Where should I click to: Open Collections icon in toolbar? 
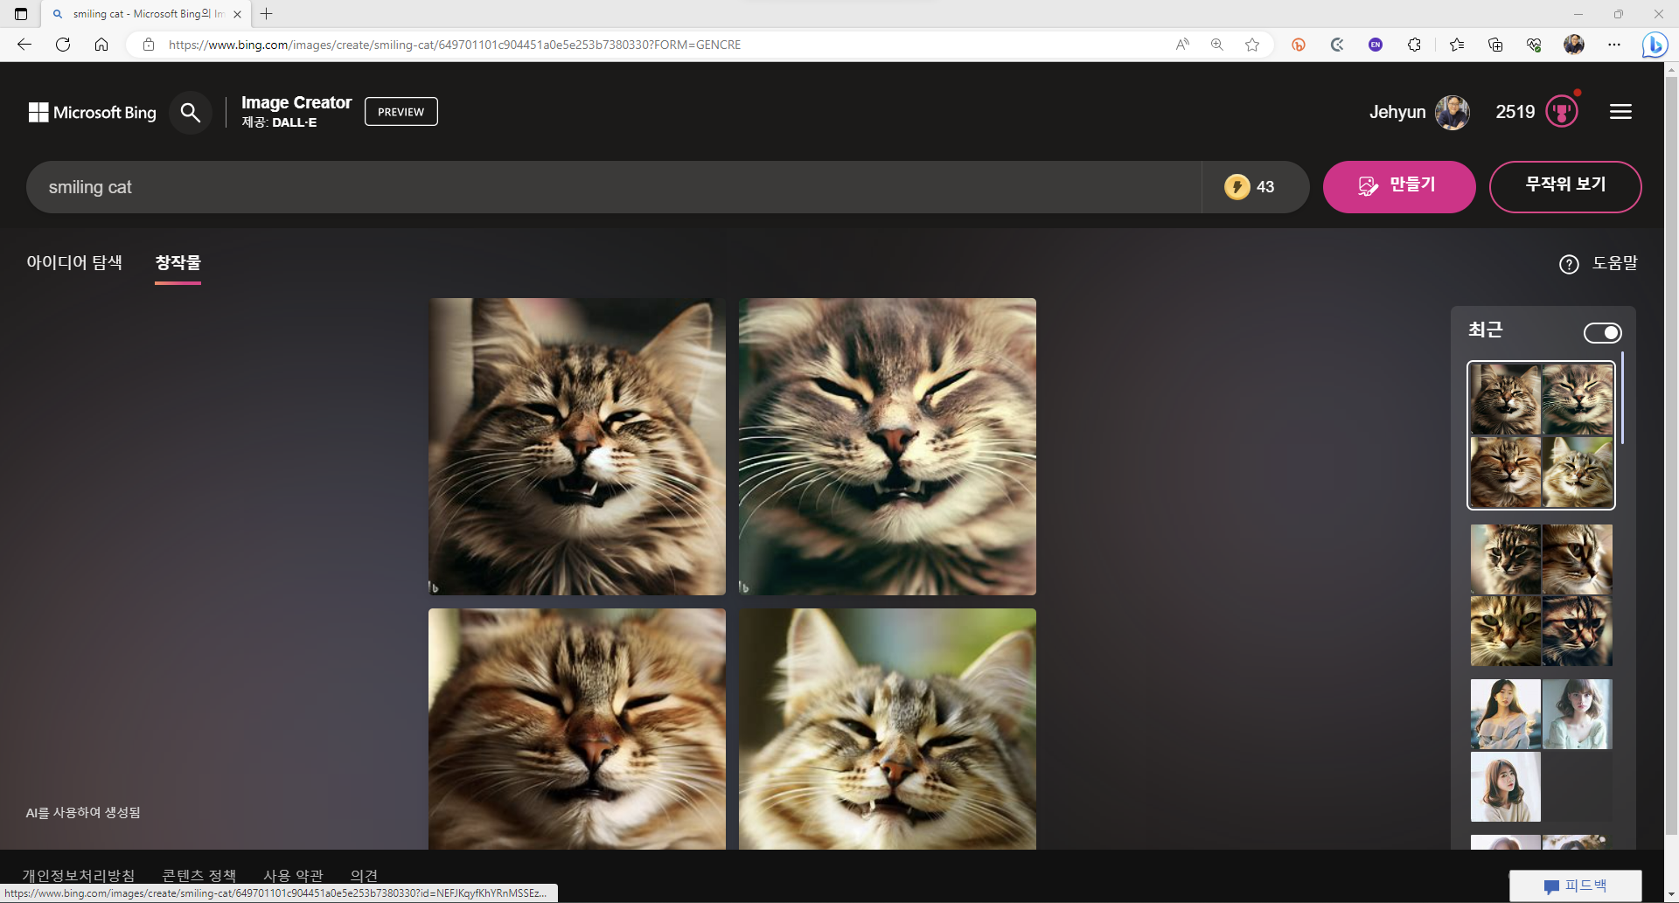[1495, 45]
